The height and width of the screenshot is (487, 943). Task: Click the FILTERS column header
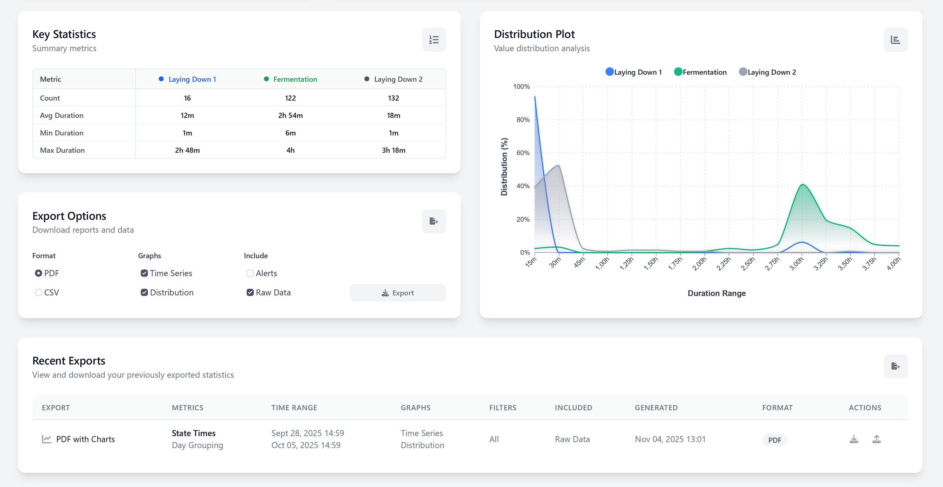point(503,407)
